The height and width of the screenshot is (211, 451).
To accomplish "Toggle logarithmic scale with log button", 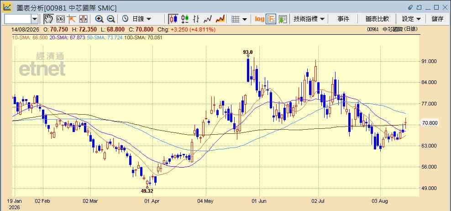I will [x=259, y=19].
